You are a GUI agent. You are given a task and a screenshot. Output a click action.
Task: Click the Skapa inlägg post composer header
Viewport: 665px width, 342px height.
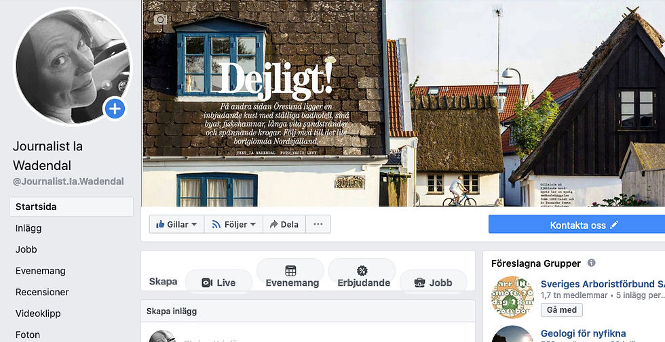(308, 311)
